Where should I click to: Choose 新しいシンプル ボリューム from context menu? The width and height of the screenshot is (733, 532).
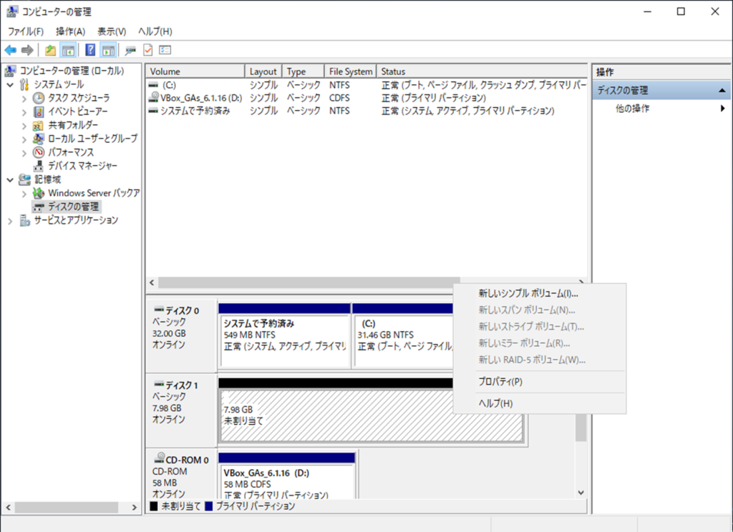pyautogui.click(x=528, y=293)
